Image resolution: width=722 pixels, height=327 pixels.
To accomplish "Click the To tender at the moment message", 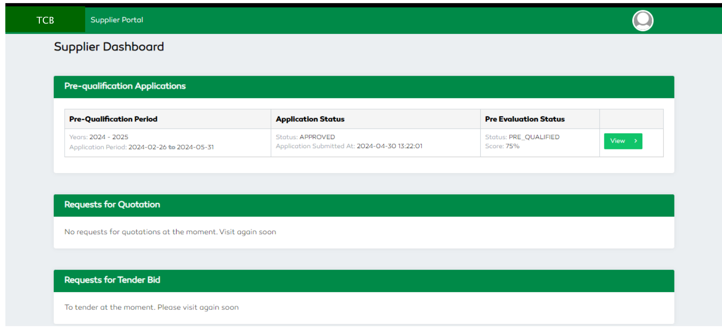I will (x=152, y=307).
